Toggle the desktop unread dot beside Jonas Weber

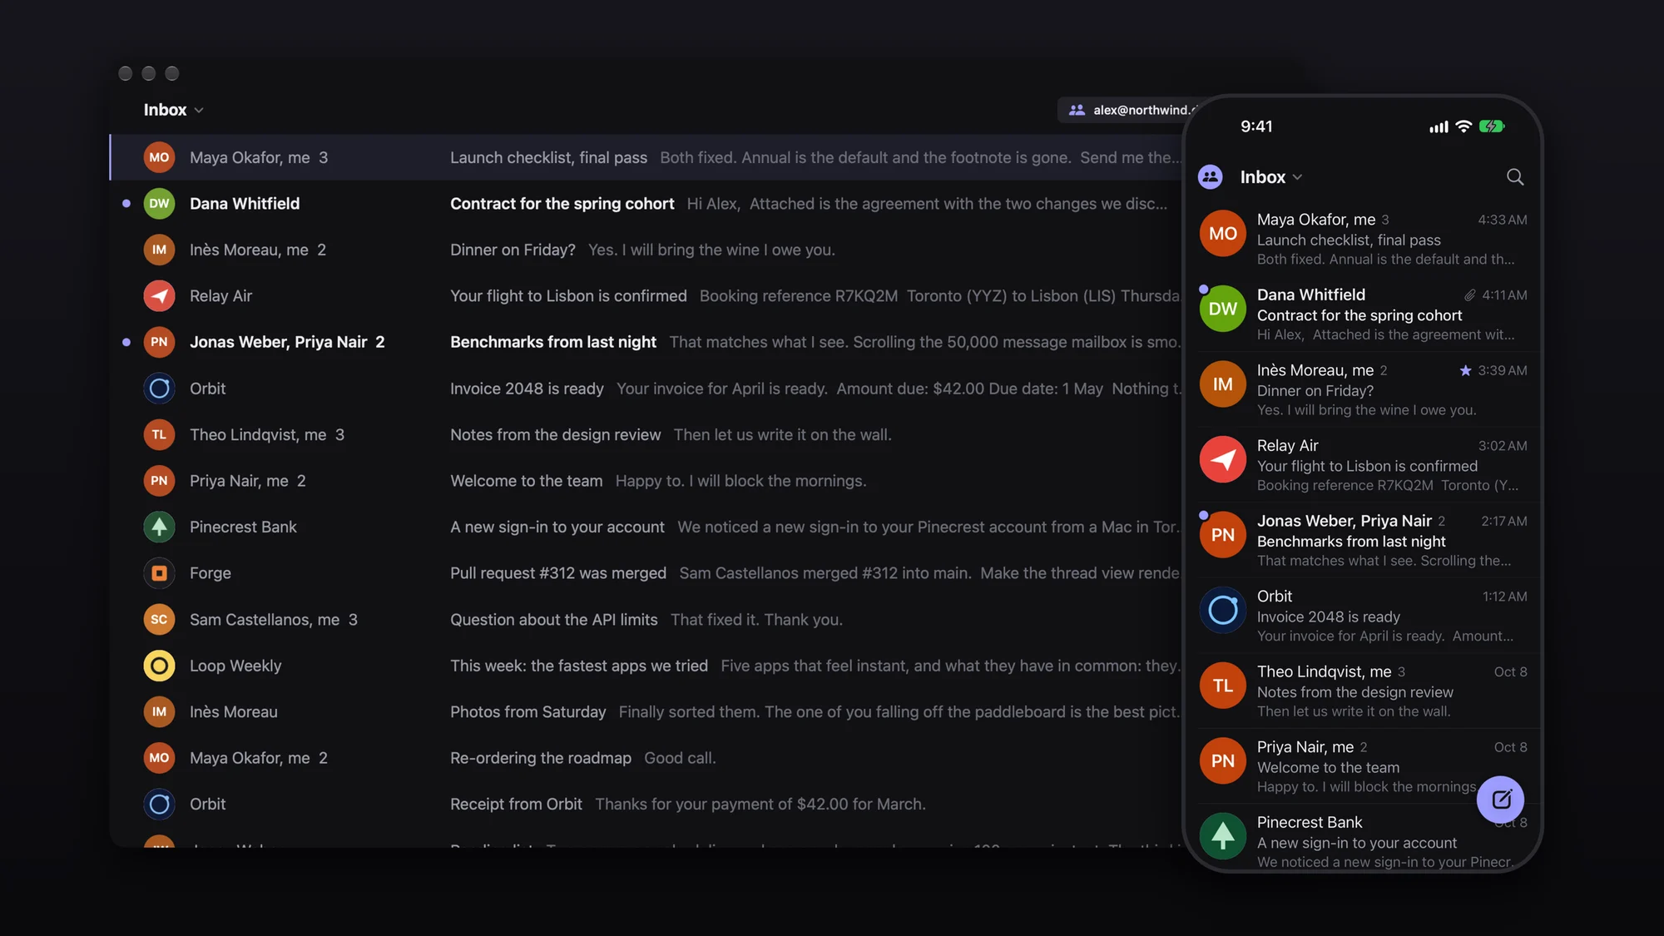[126, 342]
